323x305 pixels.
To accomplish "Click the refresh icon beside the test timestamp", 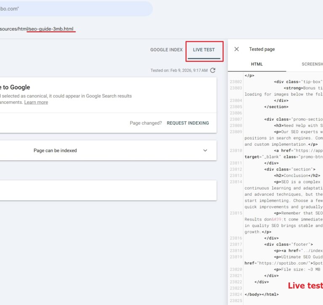I will 213,70.
